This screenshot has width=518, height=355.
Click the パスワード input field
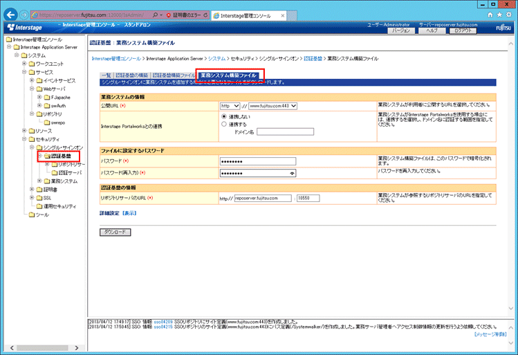(x=258, y=161)
